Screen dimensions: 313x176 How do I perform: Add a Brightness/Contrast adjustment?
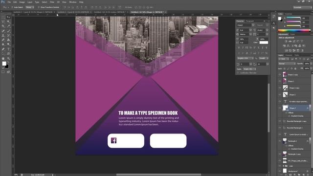[x=286, y=41]
